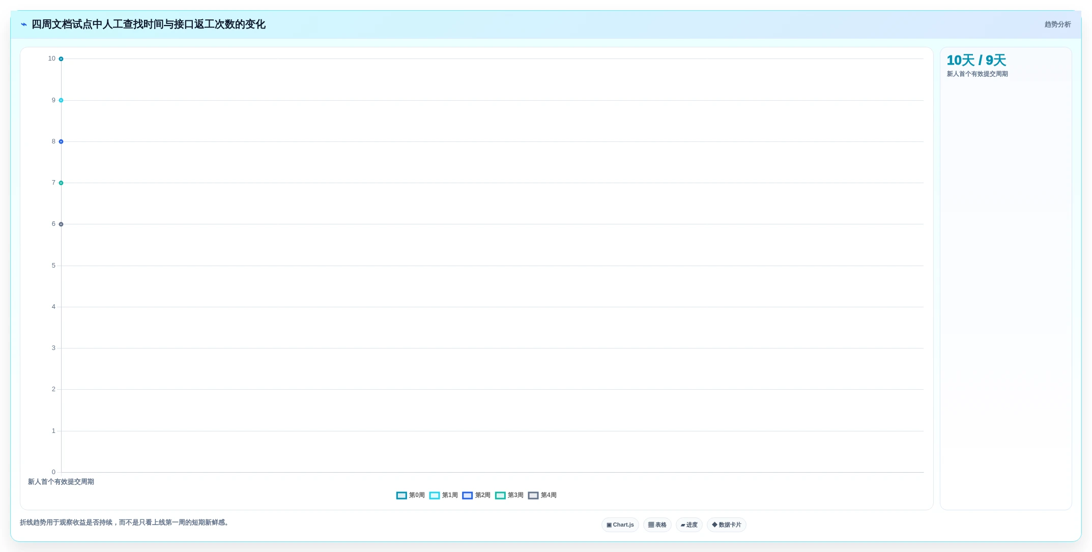Image resolution: width=1092 pixels, height=552 pixels.
Task: Click the y-axis label 0
Action: (53, 472)
